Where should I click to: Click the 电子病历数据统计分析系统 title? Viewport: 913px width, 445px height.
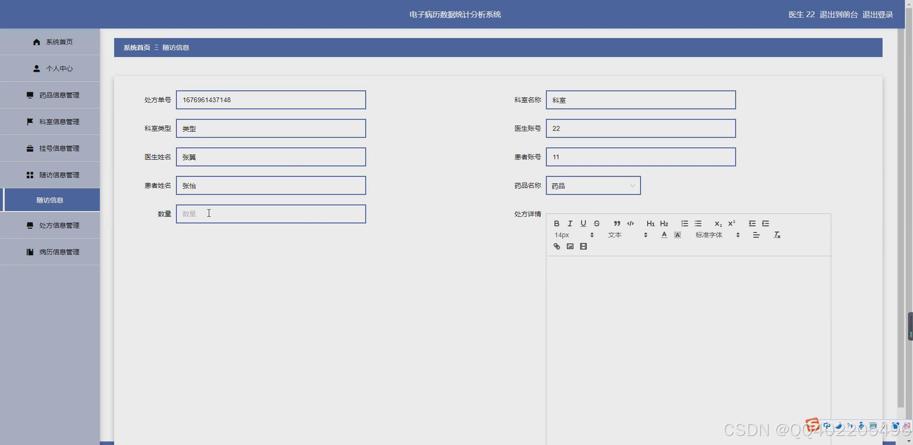point(455,14)
